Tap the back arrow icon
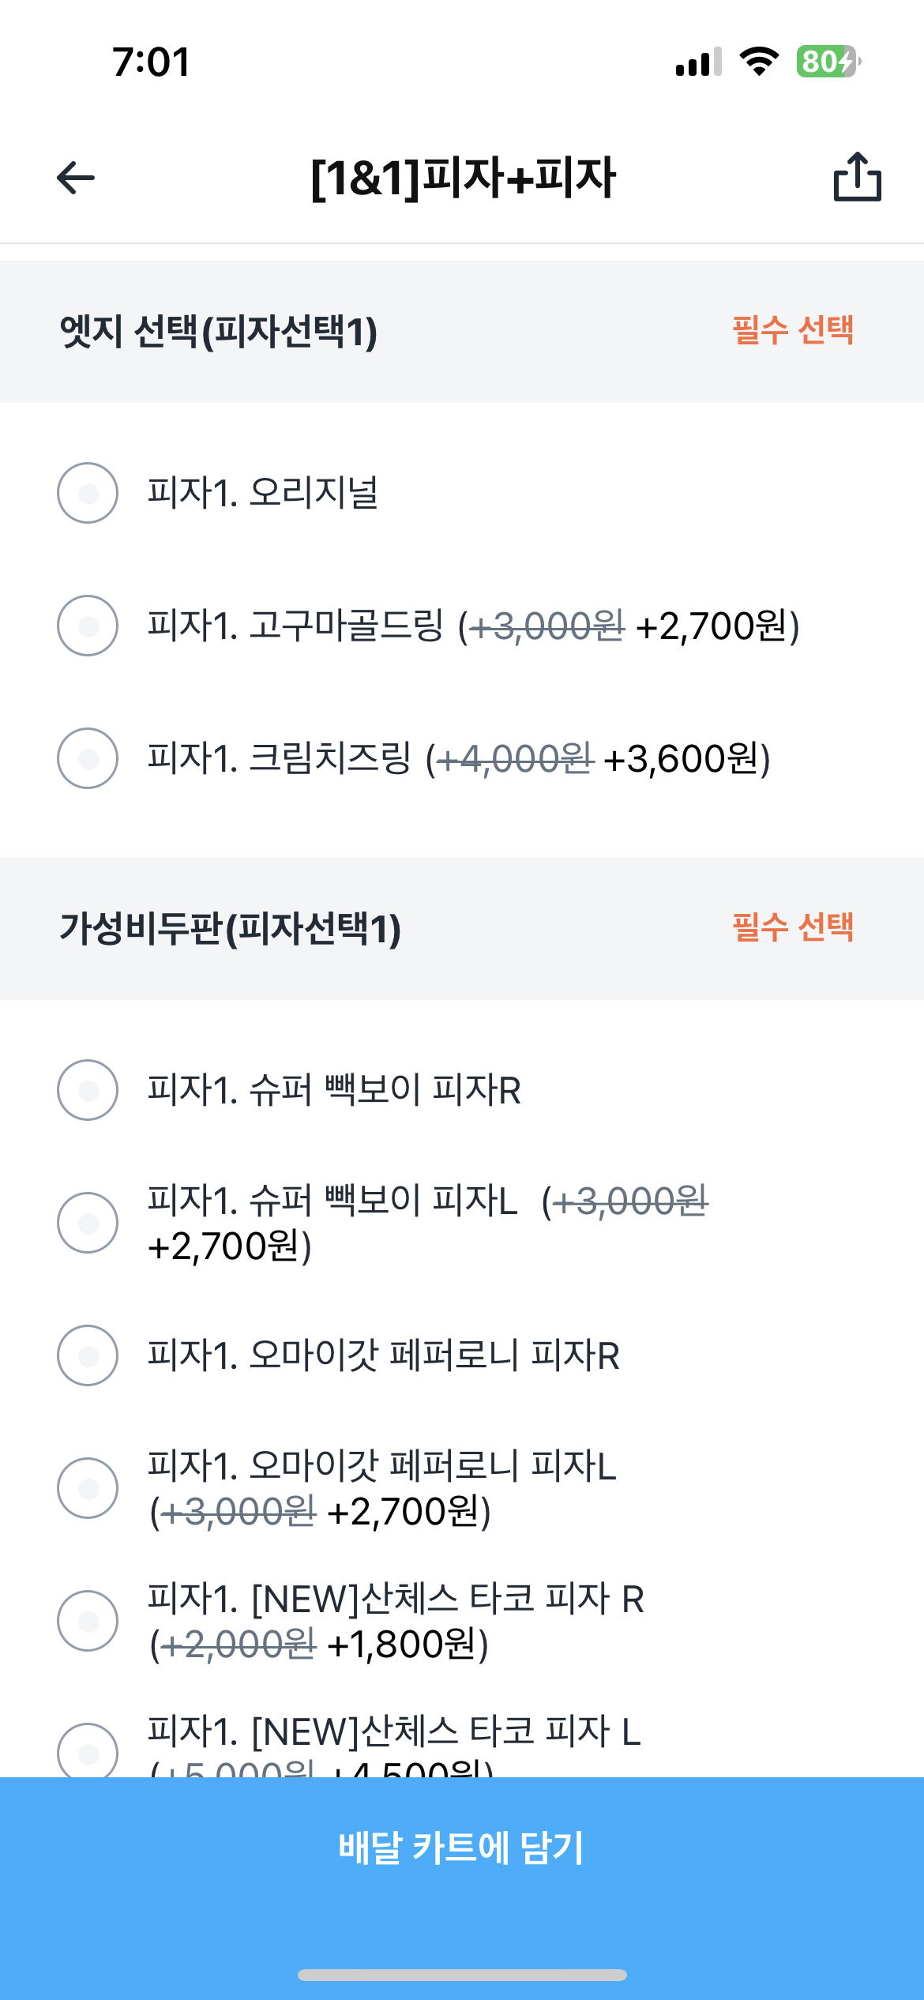Screen dimensions: 924x2000 tap(76, 177)
